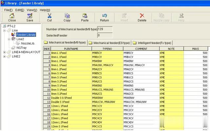Click the red Delete X icon

pyautogui.click(x=142, y=16)
